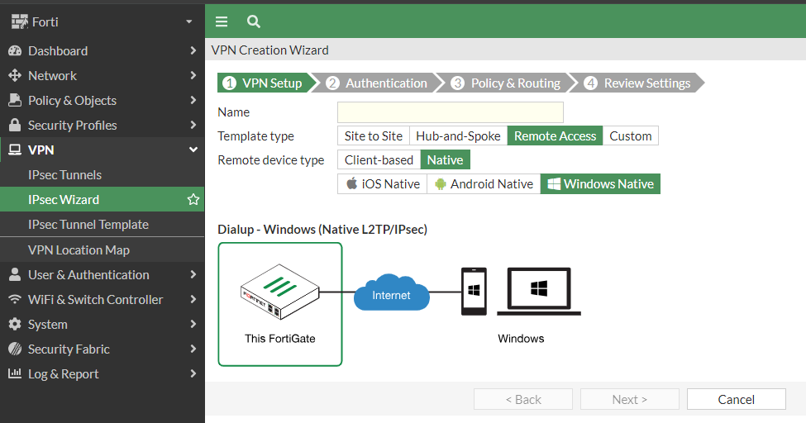
Task: Click the Security Profiles lock icon
Action: pyautogui.click(x=15, y=125)
